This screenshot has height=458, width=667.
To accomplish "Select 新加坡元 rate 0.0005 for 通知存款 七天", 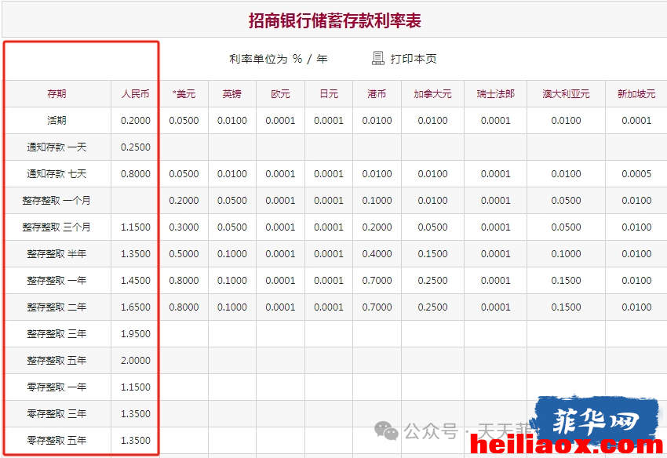I will [636, 173].
